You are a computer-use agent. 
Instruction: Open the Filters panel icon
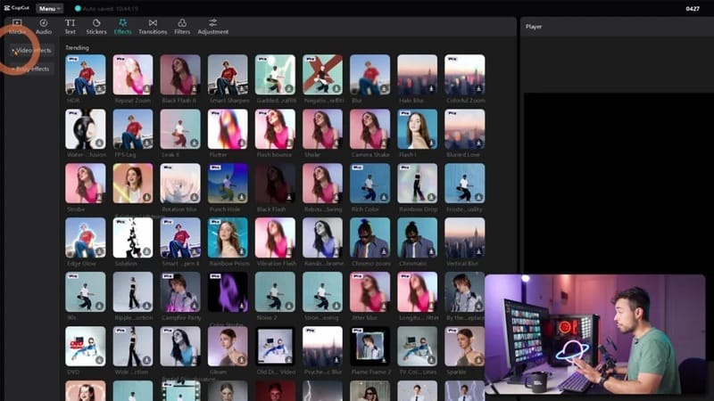click(x=182, y=23)
